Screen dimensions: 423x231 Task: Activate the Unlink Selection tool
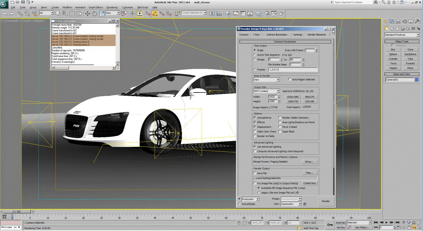[x=27, y=14]
